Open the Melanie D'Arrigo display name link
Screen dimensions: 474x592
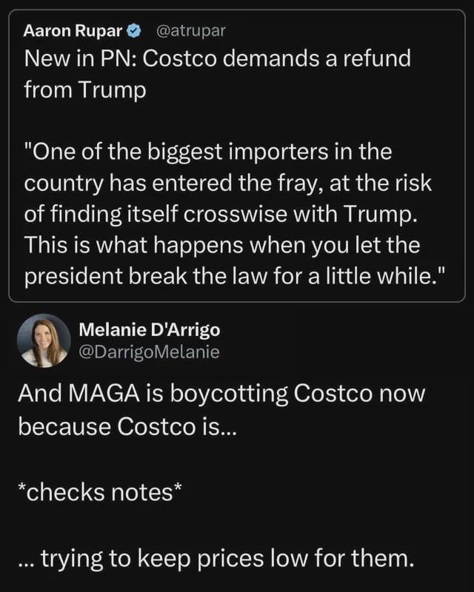(149, 331)
